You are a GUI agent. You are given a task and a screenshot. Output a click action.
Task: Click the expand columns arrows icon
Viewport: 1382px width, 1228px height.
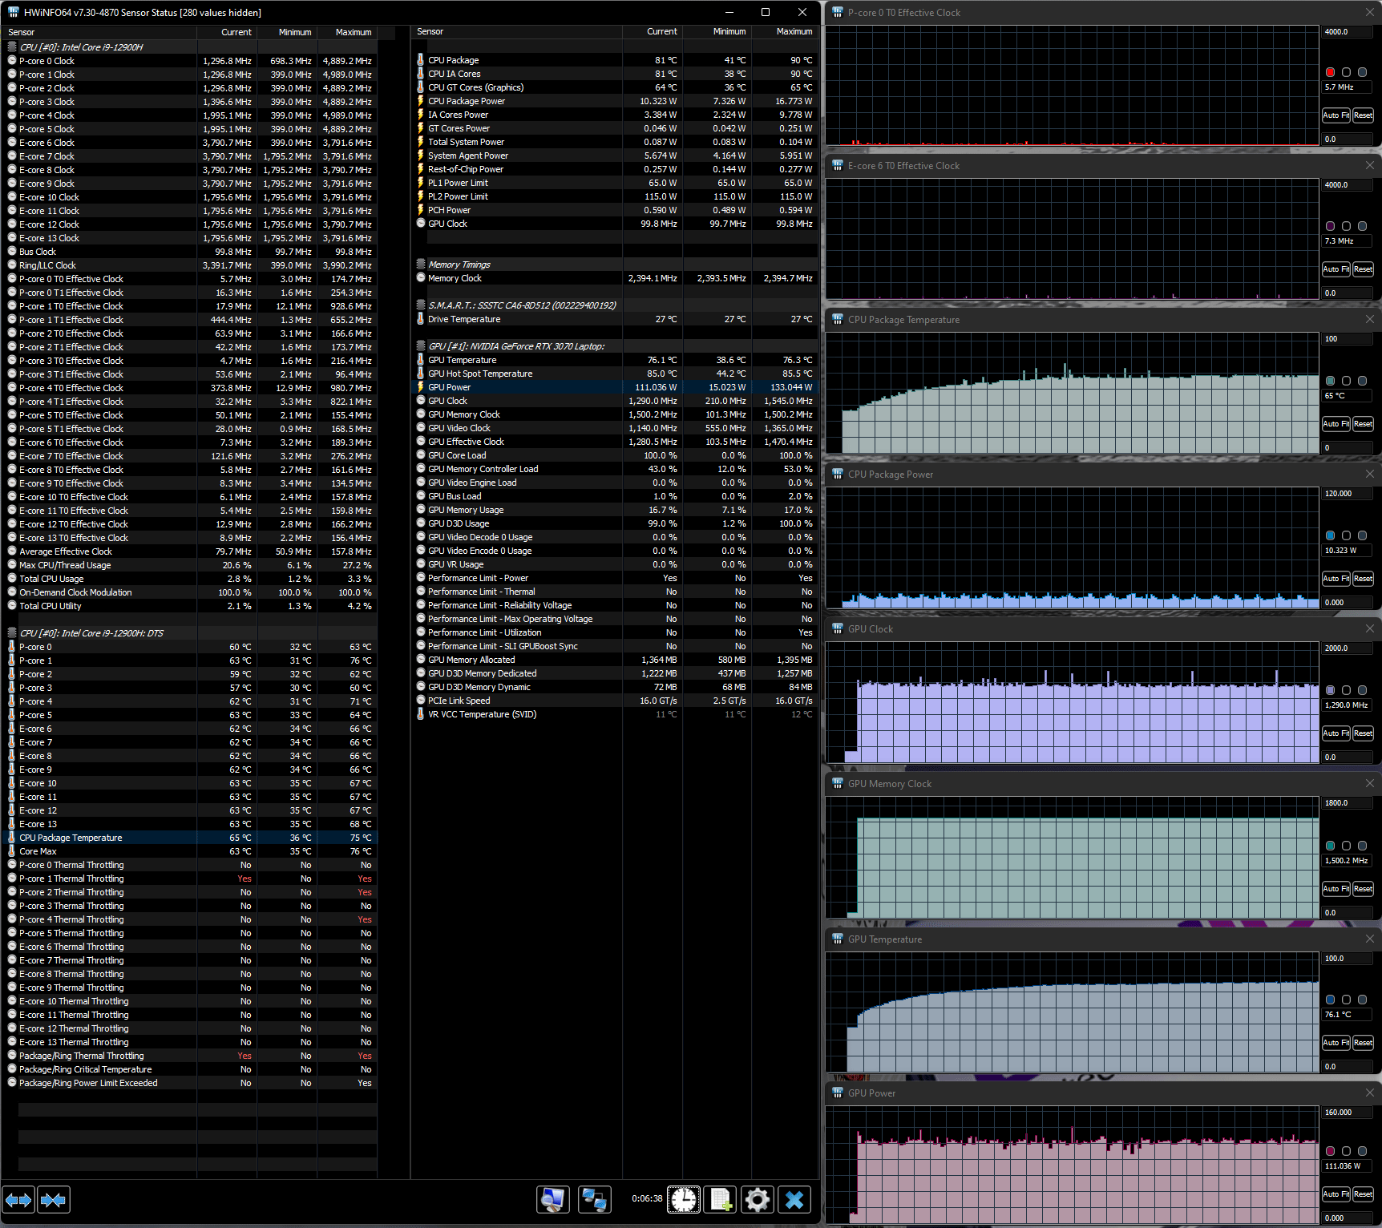coord(18,1200)
